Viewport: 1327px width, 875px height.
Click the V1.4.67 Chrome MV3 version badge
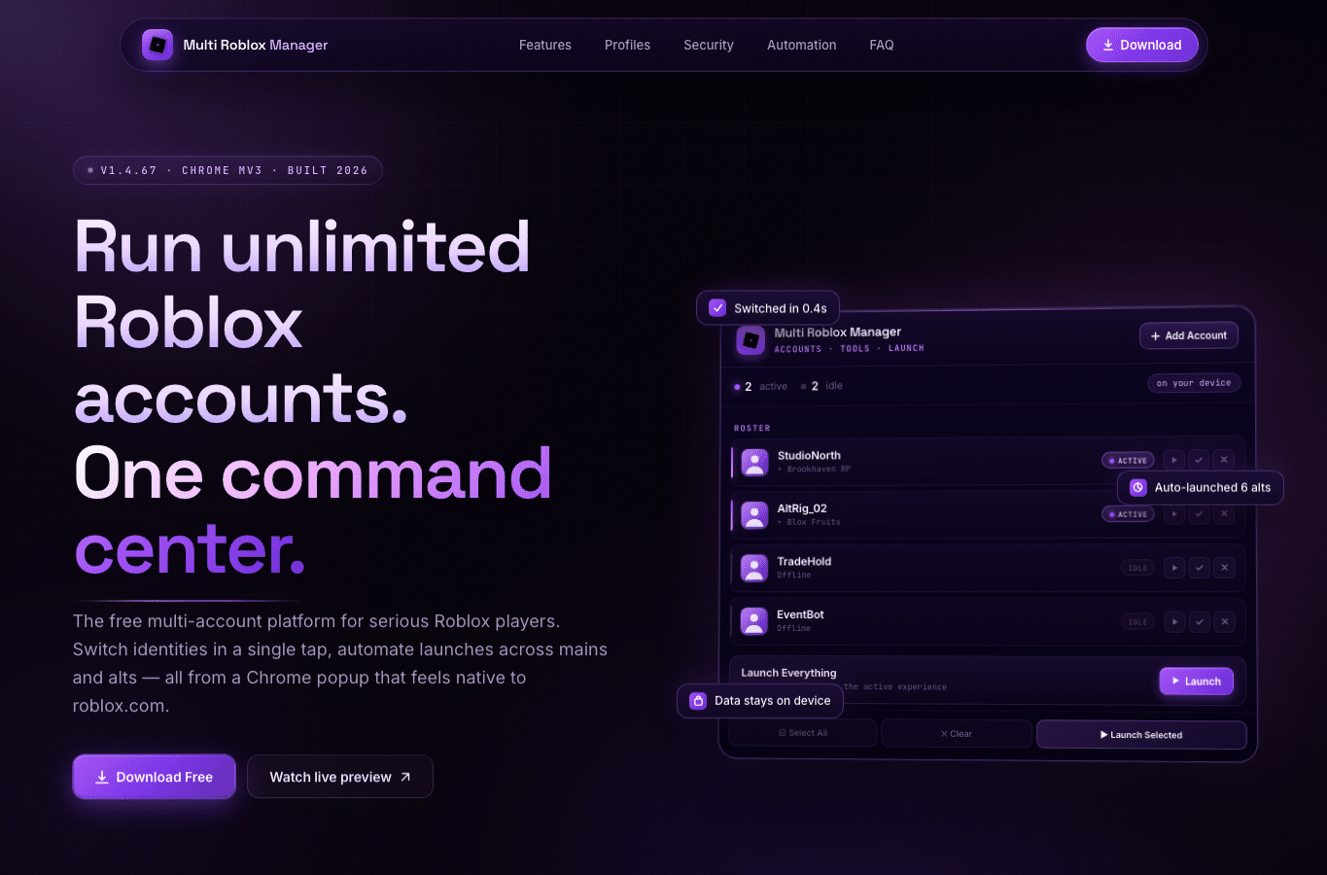(x=227, y=170)
